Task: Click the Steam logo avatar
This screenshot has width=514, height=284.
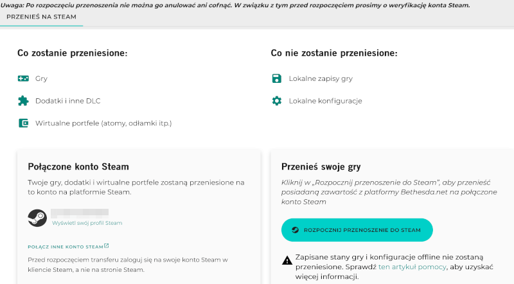Action: [x=37, y=217]
